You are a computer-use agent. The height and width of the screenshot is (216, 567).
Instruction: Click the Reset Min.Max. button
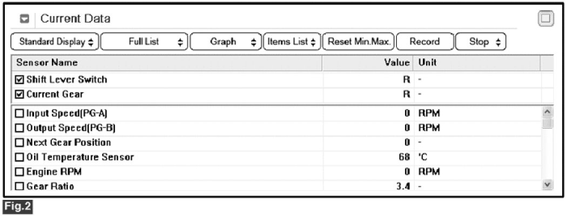click(358, 42)
